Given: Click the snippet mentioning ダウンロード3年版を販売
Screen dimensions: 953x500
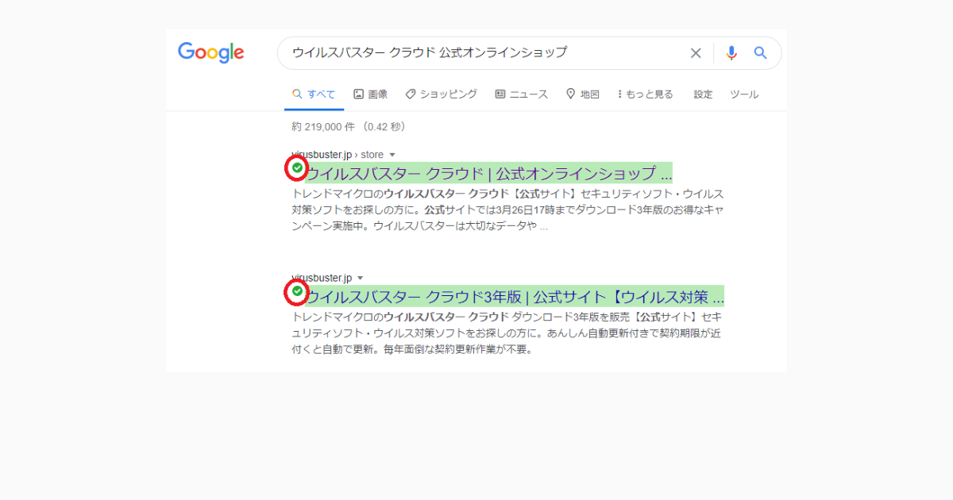Looking at the screenshot, I should coord(507,333).
